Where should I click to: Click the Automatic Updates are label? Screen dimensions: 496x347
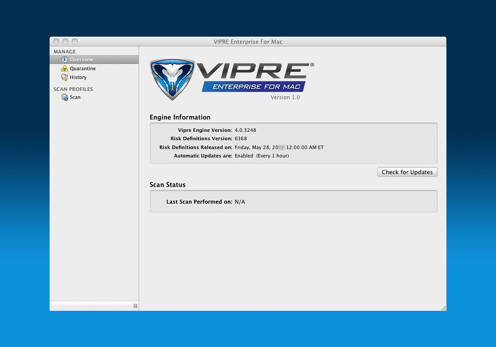(x=203, y=156)
